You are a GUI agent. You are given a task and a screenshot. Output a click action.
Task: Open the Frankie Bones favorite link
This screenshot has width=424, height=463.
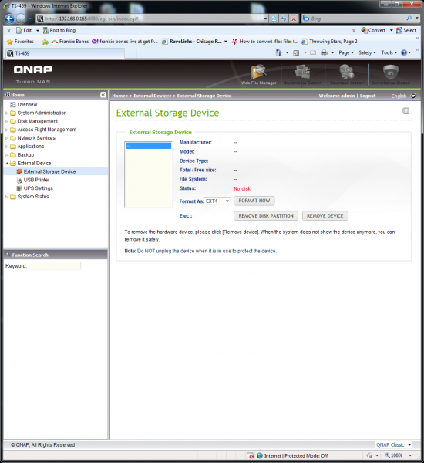pyautogui.click(x=70, y=42)
